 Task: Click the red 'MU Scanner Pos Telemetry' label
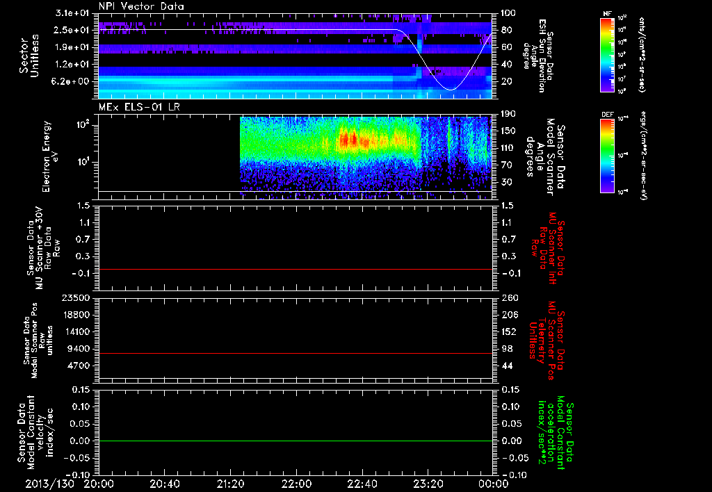click(x=547, y=341)
